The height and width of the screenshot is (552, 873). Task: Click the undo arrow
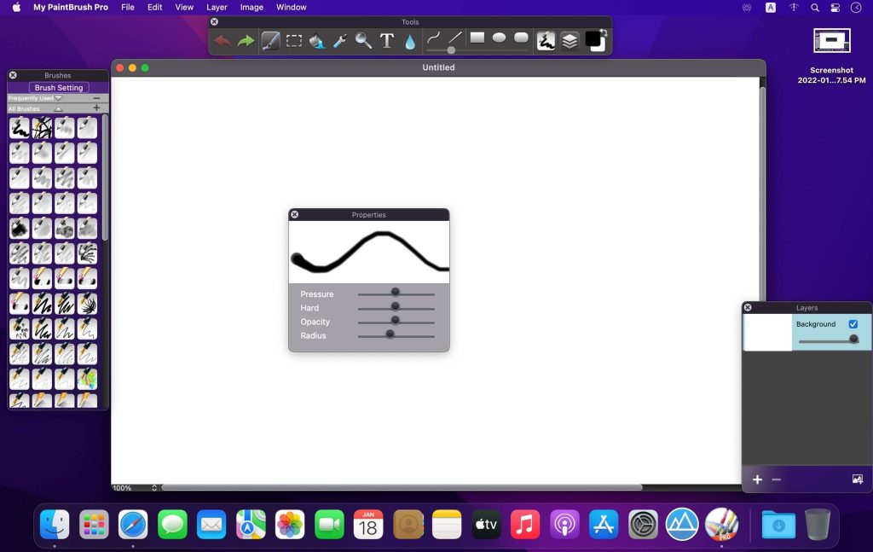pyautogui.click(x=223, y=40)
